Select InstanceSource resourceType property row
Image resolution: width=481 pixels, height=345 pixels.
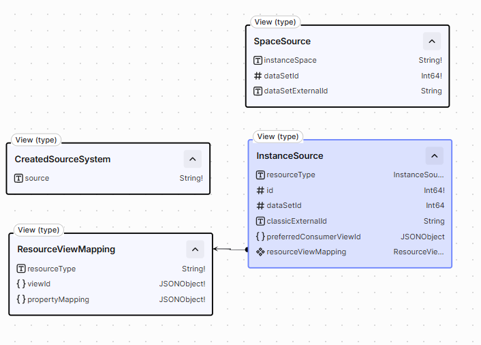point(350,175)
